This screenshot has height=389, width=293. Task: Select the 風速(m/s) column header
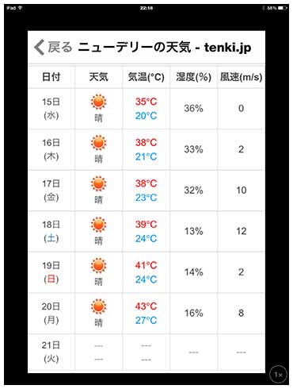click(241, 77)
